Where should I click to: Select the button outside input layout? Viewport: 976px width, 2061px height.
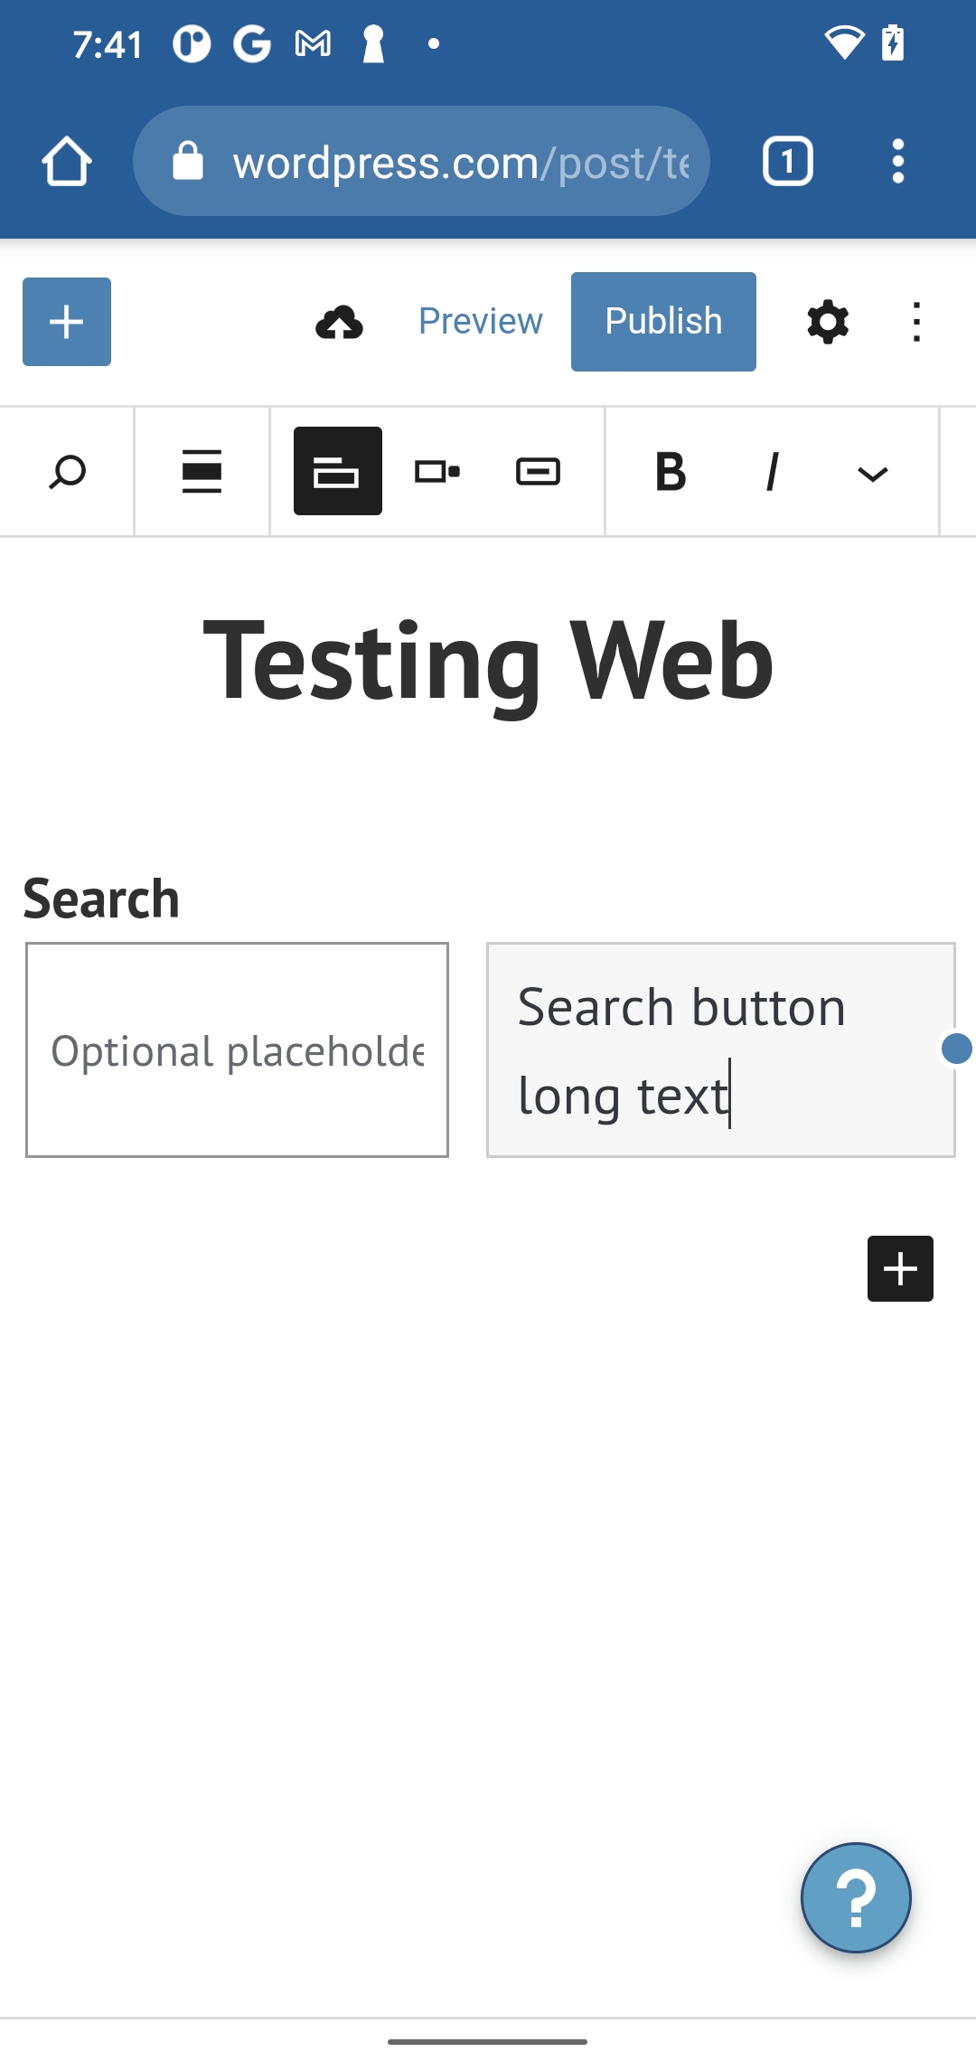pos(437,471)
